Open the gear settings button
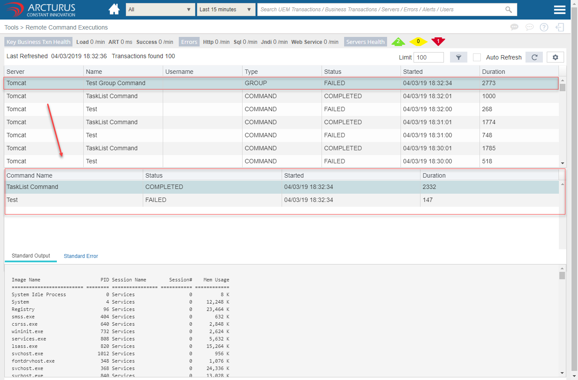 (x=555, y=57)
